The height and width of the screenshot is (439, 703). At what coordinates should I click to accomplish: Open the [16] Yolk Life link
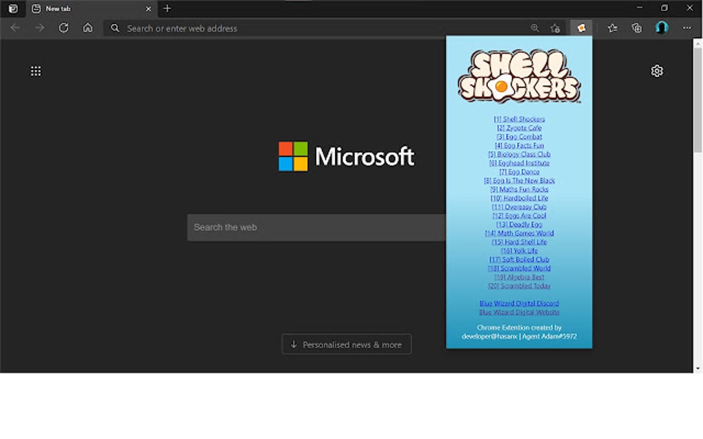pos(519,250)
